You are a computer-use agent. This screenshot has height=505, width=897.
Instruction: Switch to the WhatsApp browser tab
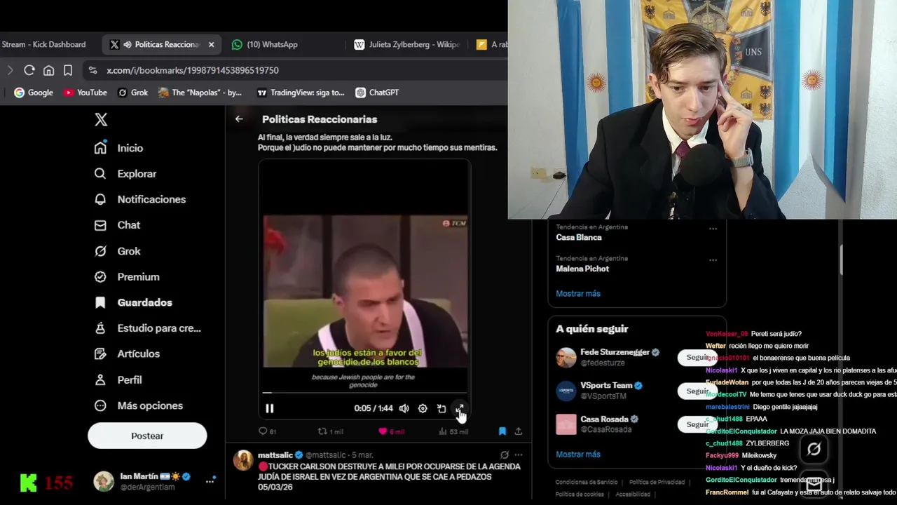(x=273, y=44)
